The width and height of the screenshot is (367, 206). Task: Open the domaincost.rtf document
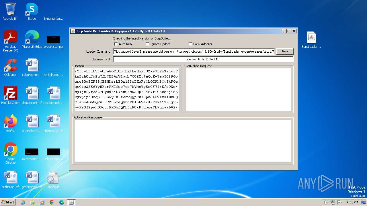tap(32, 96)
